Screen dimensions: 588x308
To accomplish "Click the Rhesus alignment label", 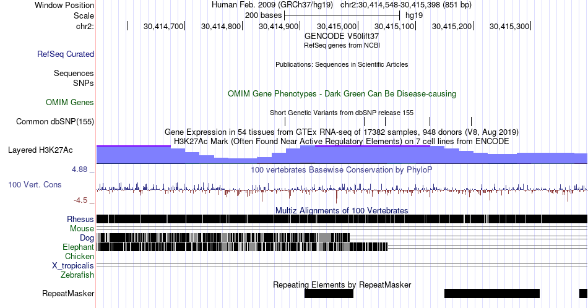I will (80, 219).
